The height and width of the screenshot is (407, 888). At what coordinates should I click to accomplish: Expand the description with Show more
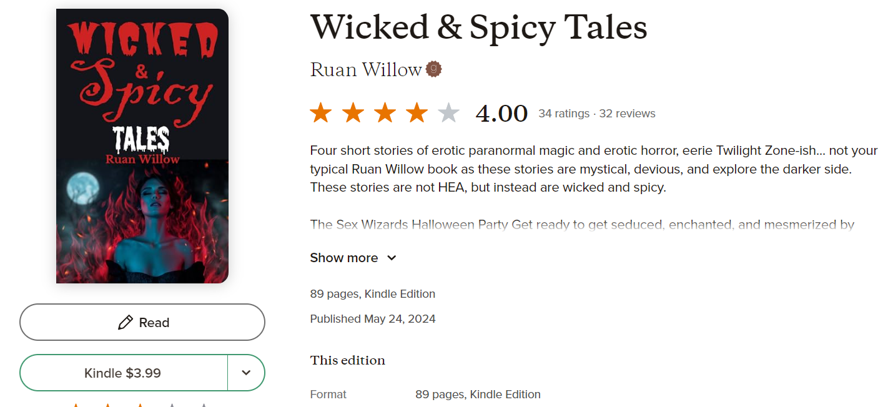point(344,257)
